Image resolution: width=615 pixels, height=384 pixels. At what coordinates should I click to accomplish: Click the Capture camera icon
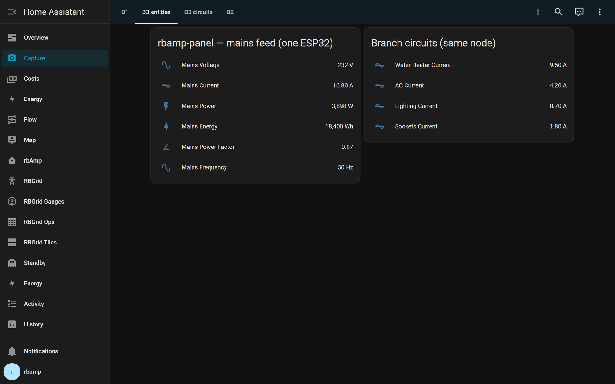click(x=12, y=58)
